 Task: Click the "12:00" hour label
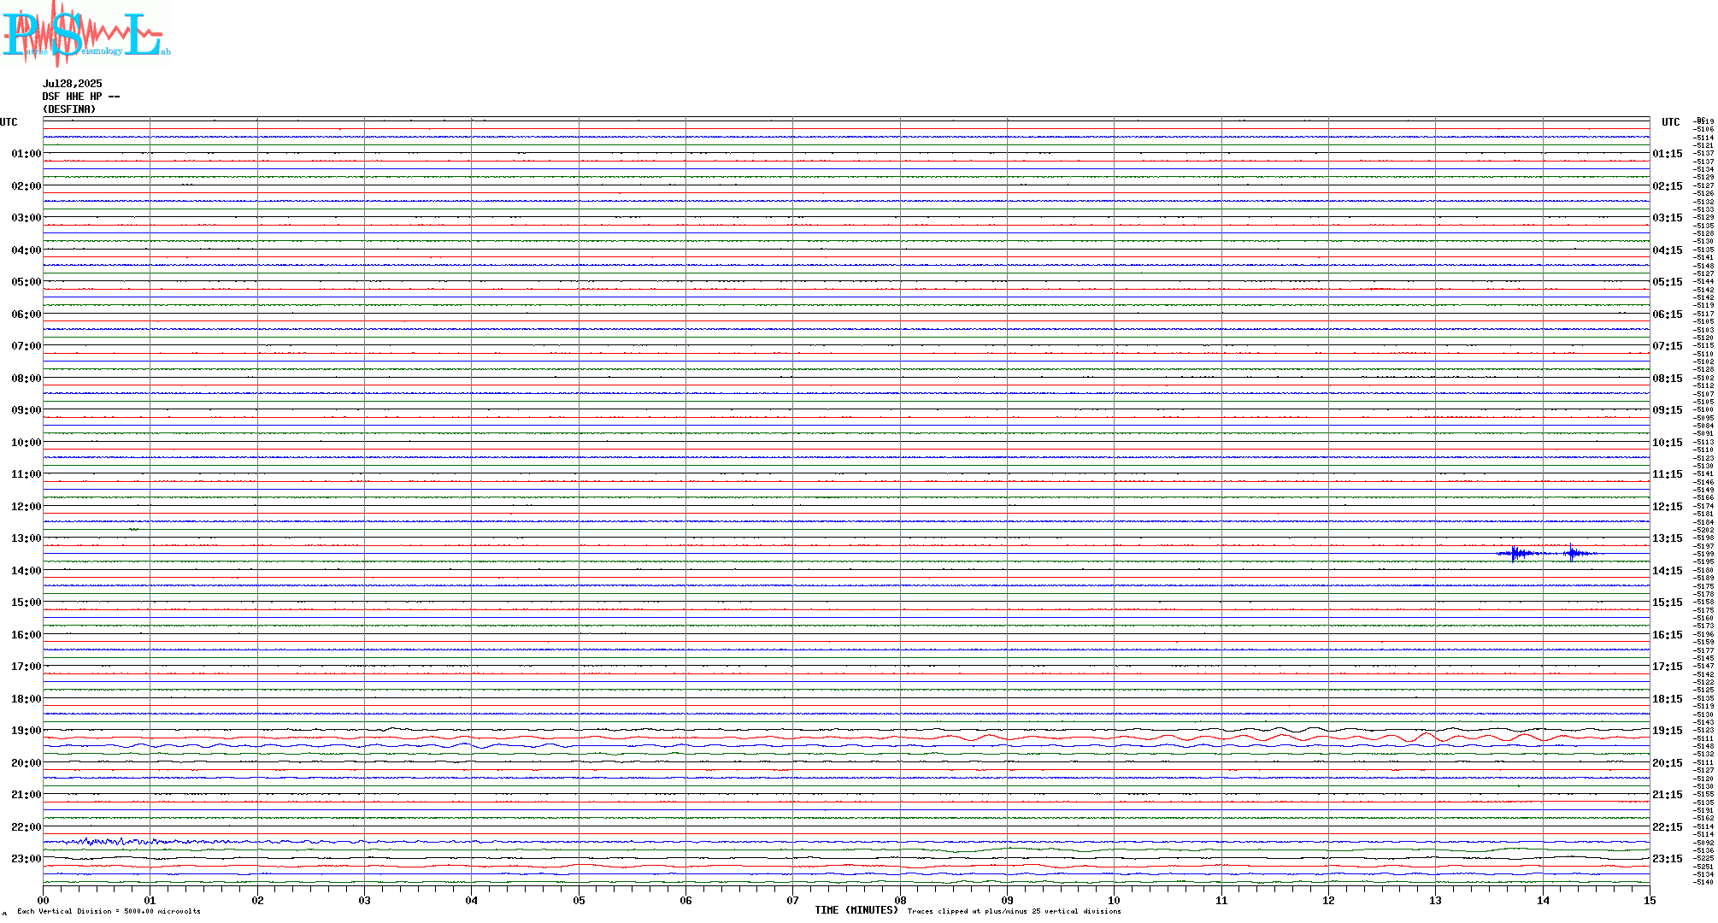pos(26,507)
